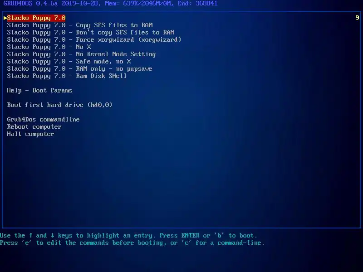The width and height of the screenshot is (363, 272).
Task: Select Boot first hard drive (hd0,0)
Action: coord(59,105)
